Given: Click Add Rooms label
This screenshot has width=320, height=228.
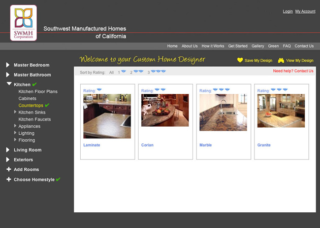Looking at the screenshot, I should tap(26, 170).
